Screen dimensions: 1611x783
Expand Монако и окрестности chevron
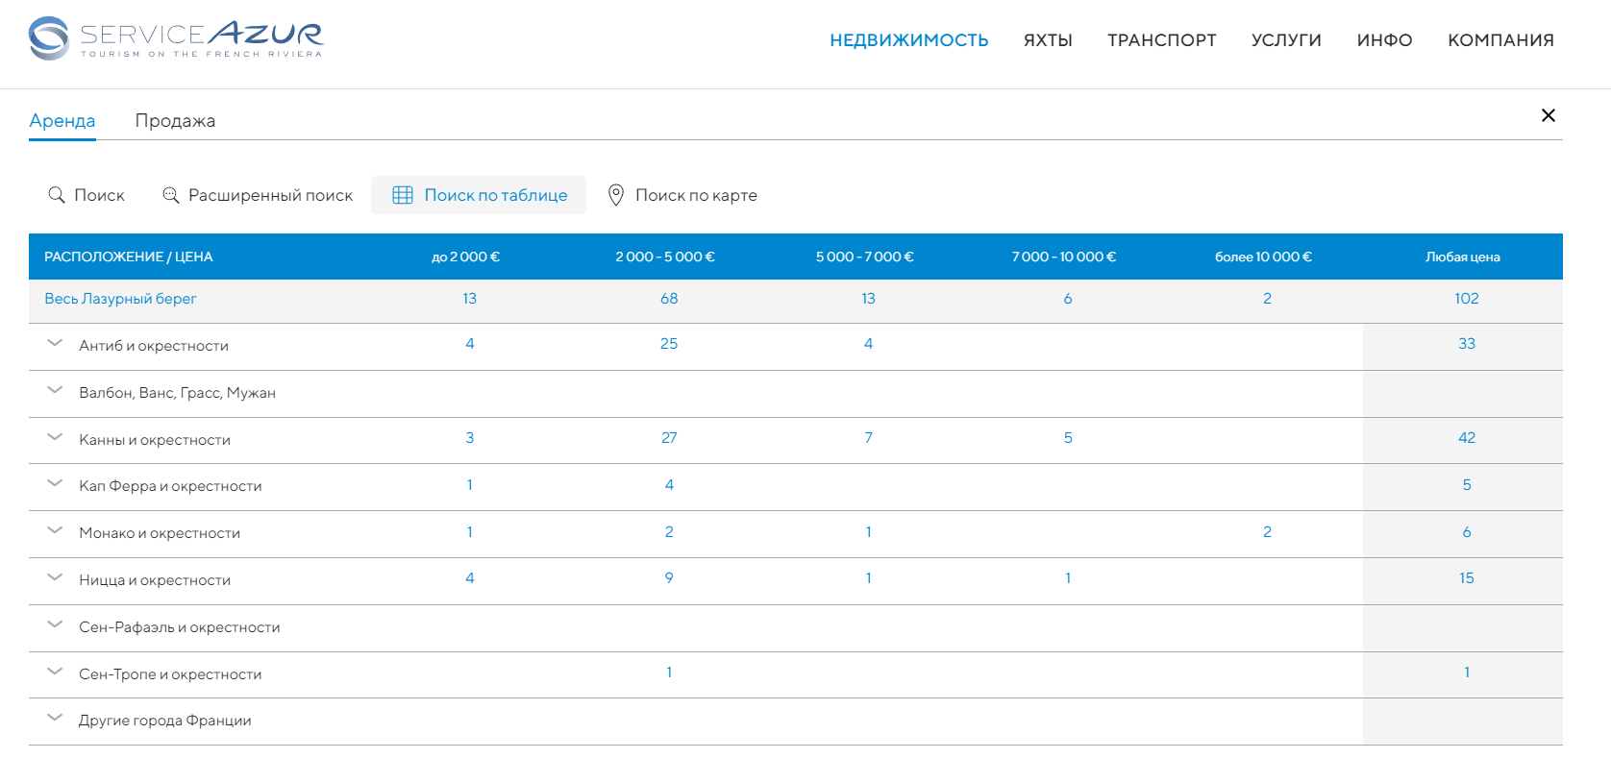tap(55, 531)
